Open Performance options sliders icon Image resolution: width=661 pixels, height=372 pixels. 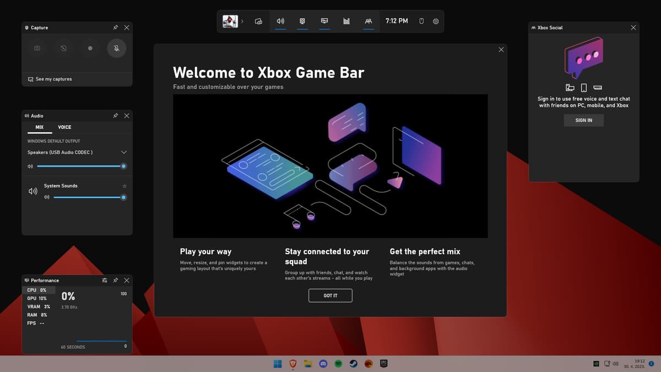(105, 281)
